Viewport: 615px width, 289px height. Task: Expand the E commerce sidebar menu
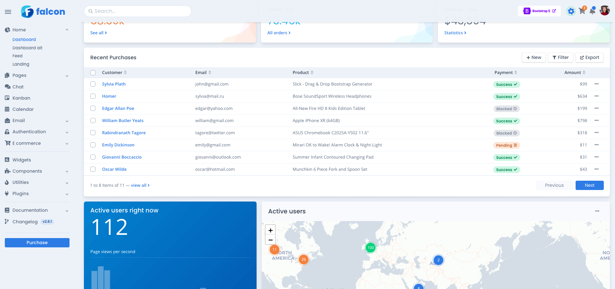[37, 143]
